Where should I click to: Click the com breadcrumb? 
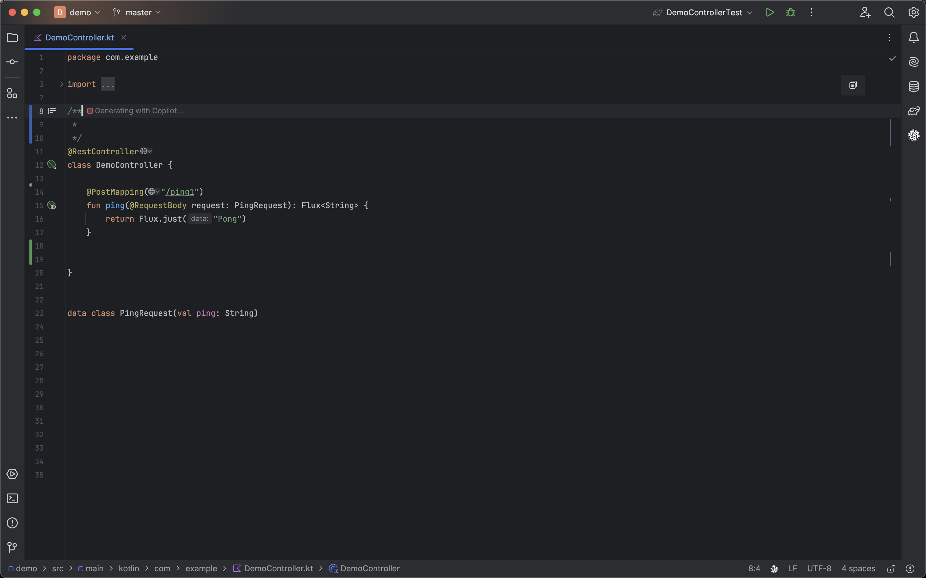coord(162,569)
